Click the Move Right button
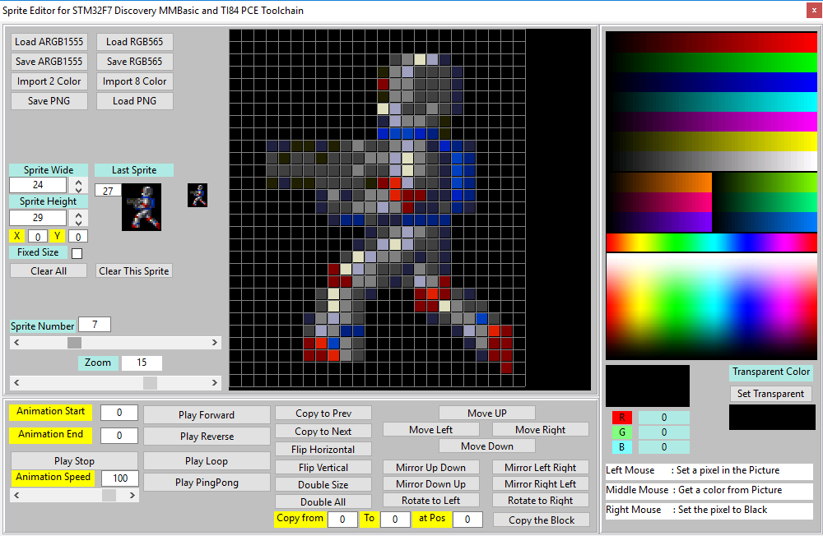Viewport: 823px width, 536px height. [x=541, y=429]
